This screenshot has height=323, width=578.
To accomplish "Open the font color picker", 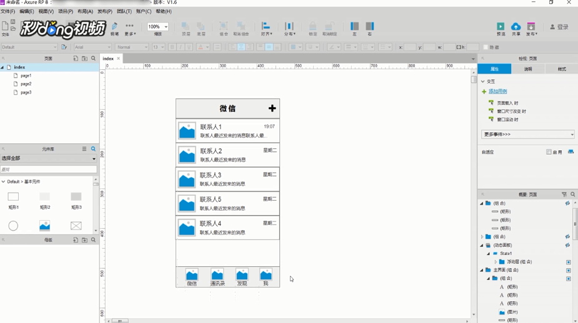I will pyautogui.click(x=202, y=47).
